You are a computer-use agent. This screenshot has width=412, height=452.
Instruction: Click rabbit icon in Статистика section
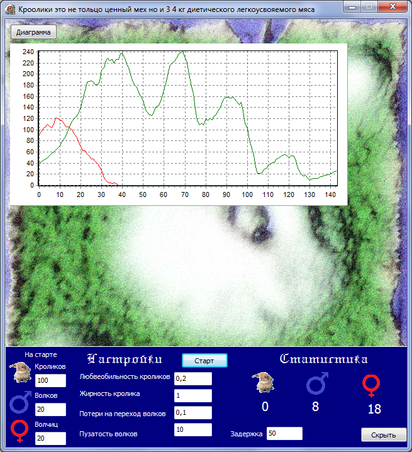click(x=263, y=383)
